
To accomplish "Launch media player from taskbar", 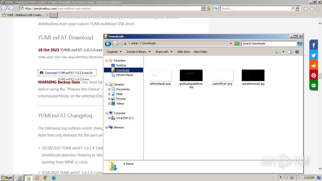I will coord(37,178).
